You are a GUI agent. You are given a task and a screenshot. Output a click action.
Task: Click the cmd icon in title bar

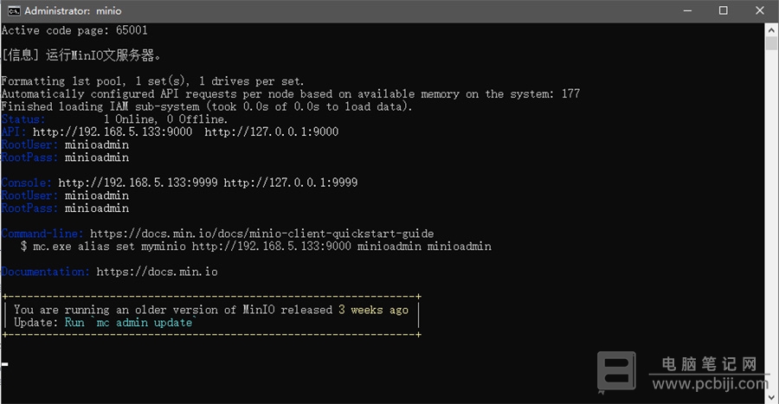pos(14,11)
